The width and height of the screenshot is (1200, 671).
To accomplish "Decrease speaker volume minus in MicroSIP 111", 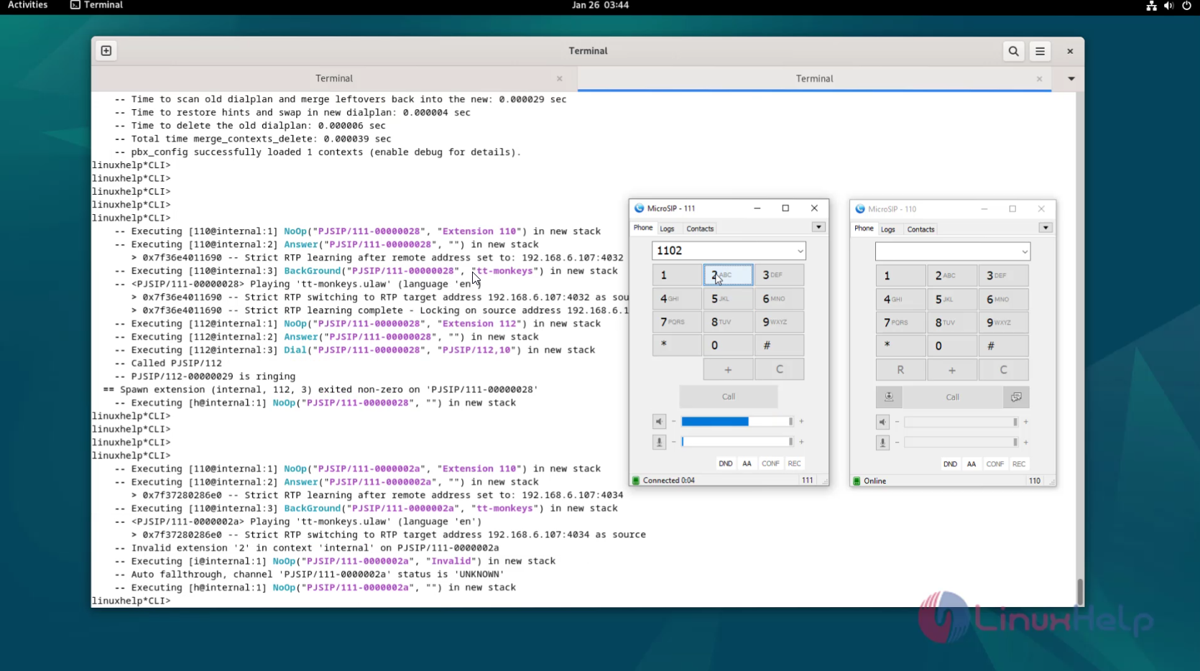I will click(x=673, y=422).
